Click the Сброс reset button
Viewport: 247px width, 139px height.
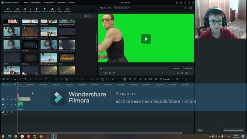[x=200, y=131]
